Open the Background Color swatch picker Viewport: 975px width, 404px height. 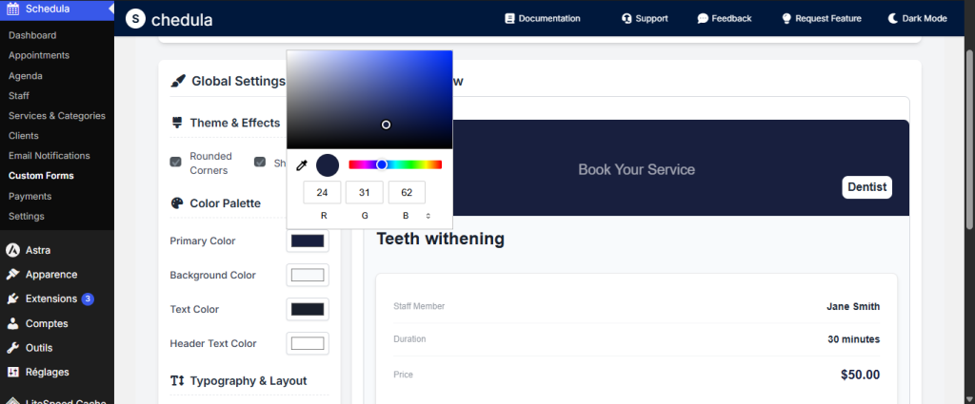coord(308,275)
